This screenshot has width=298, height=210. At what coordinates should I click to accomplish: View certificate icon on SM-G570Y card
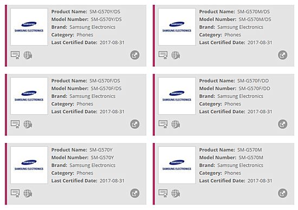[x=15, y=193]
